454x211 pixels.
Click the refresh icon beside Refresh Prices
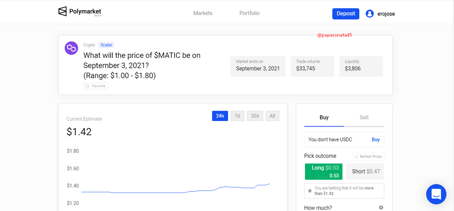tap(356, 157)
